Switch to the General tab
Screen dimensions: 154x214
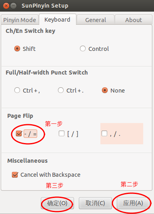click(96, 20)
